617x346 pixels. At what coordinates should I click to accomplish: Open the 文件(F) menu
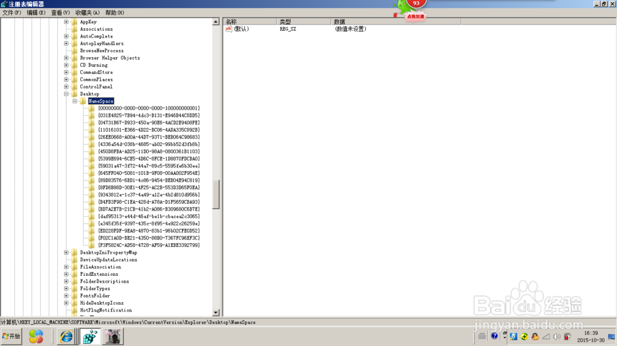[x=12, y=12]
